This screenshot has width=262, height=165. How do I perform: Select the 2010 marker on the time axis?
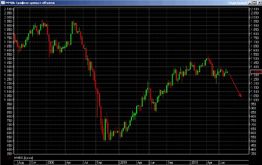(194, 162)
